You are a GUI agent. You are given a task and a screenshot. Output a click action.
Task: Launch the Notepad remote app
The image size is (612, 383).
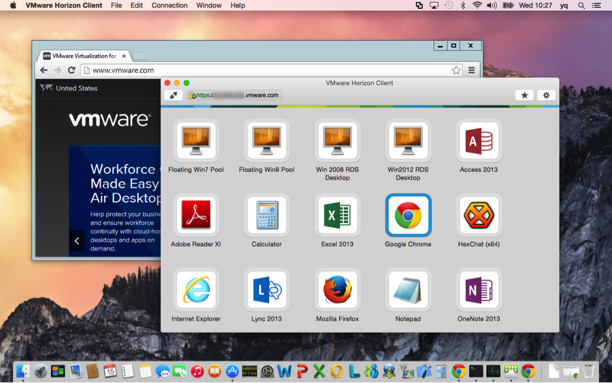click(408, 290)
